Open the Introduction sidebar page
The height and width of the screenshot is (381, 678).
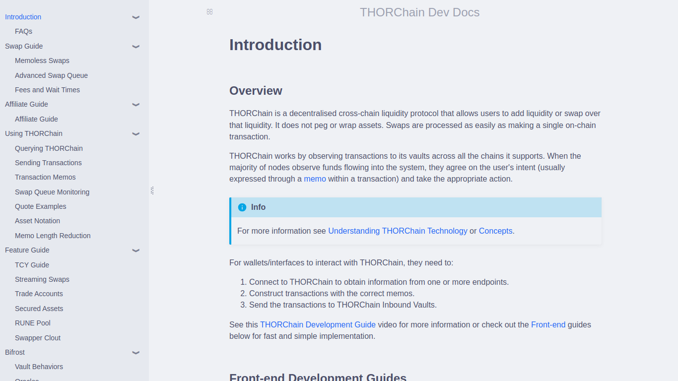click(23, 17)
